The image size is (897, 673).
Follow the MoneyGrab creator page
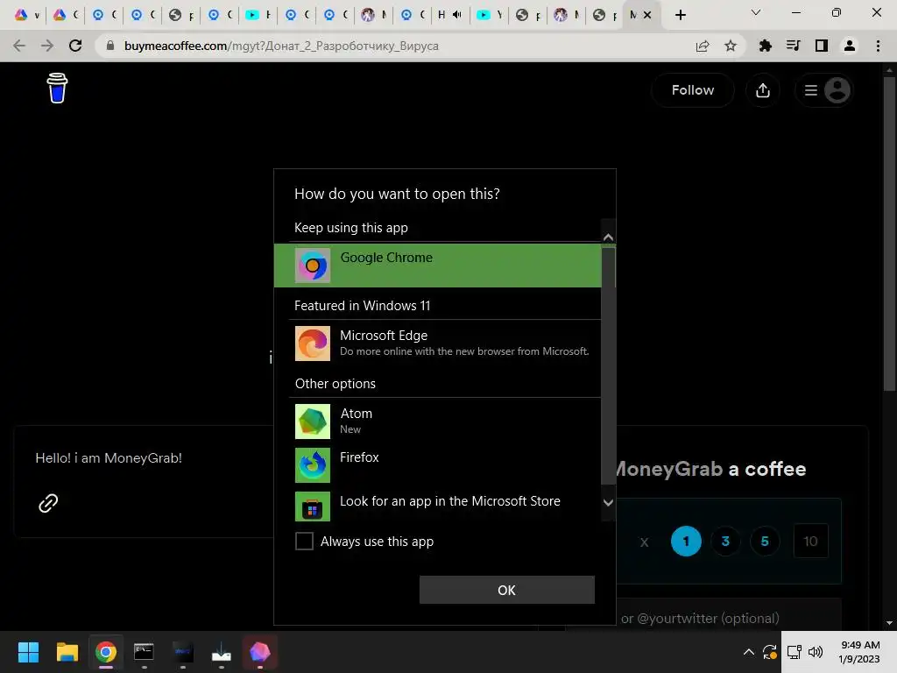click(693, 90)
